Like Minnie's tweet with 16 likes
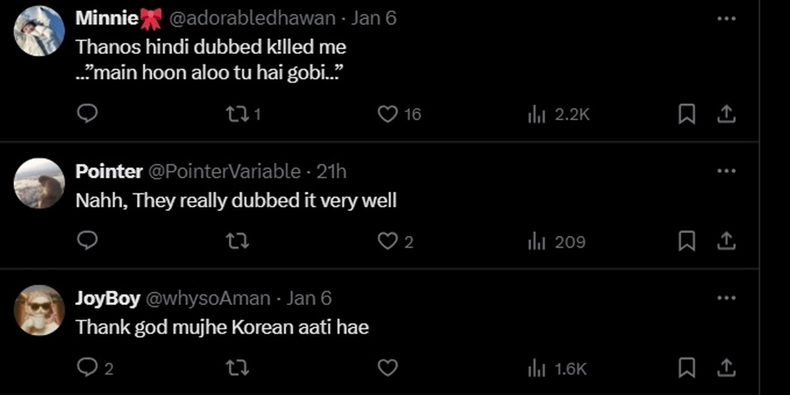 coord(388,114)
